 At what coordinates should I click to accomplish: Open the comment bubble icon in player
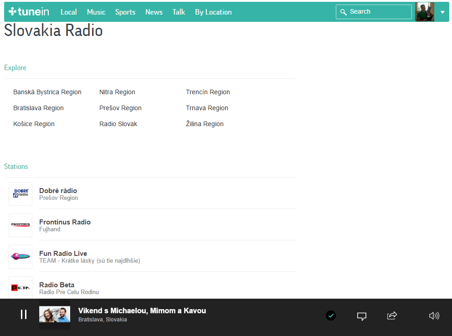point(362,316)
